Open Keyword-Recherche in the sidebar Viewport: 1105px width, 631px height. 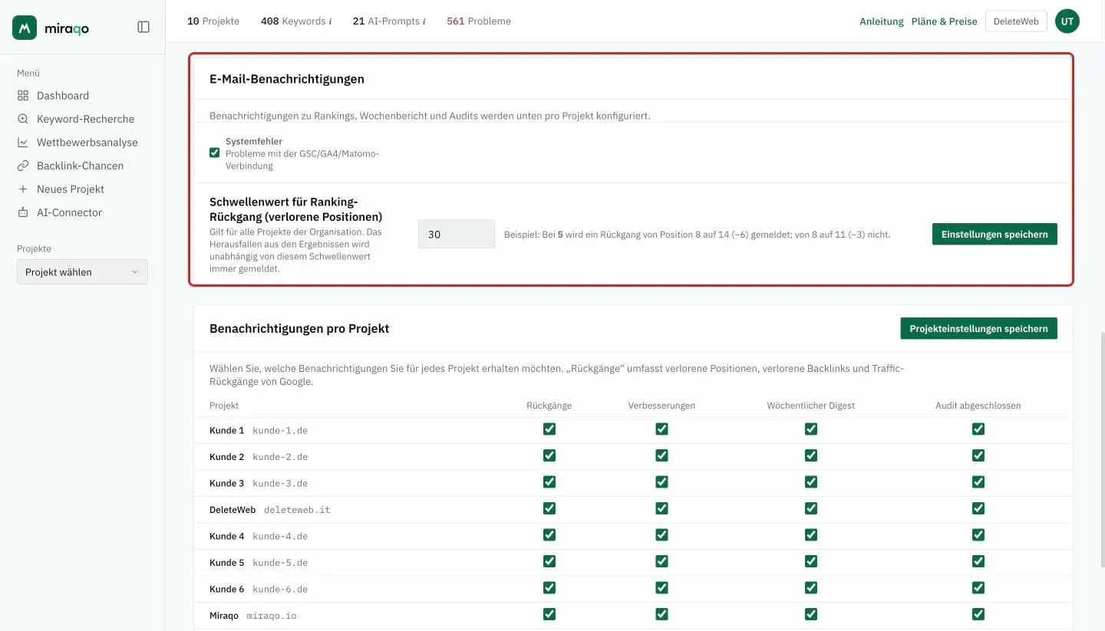(x=85, y=119)
